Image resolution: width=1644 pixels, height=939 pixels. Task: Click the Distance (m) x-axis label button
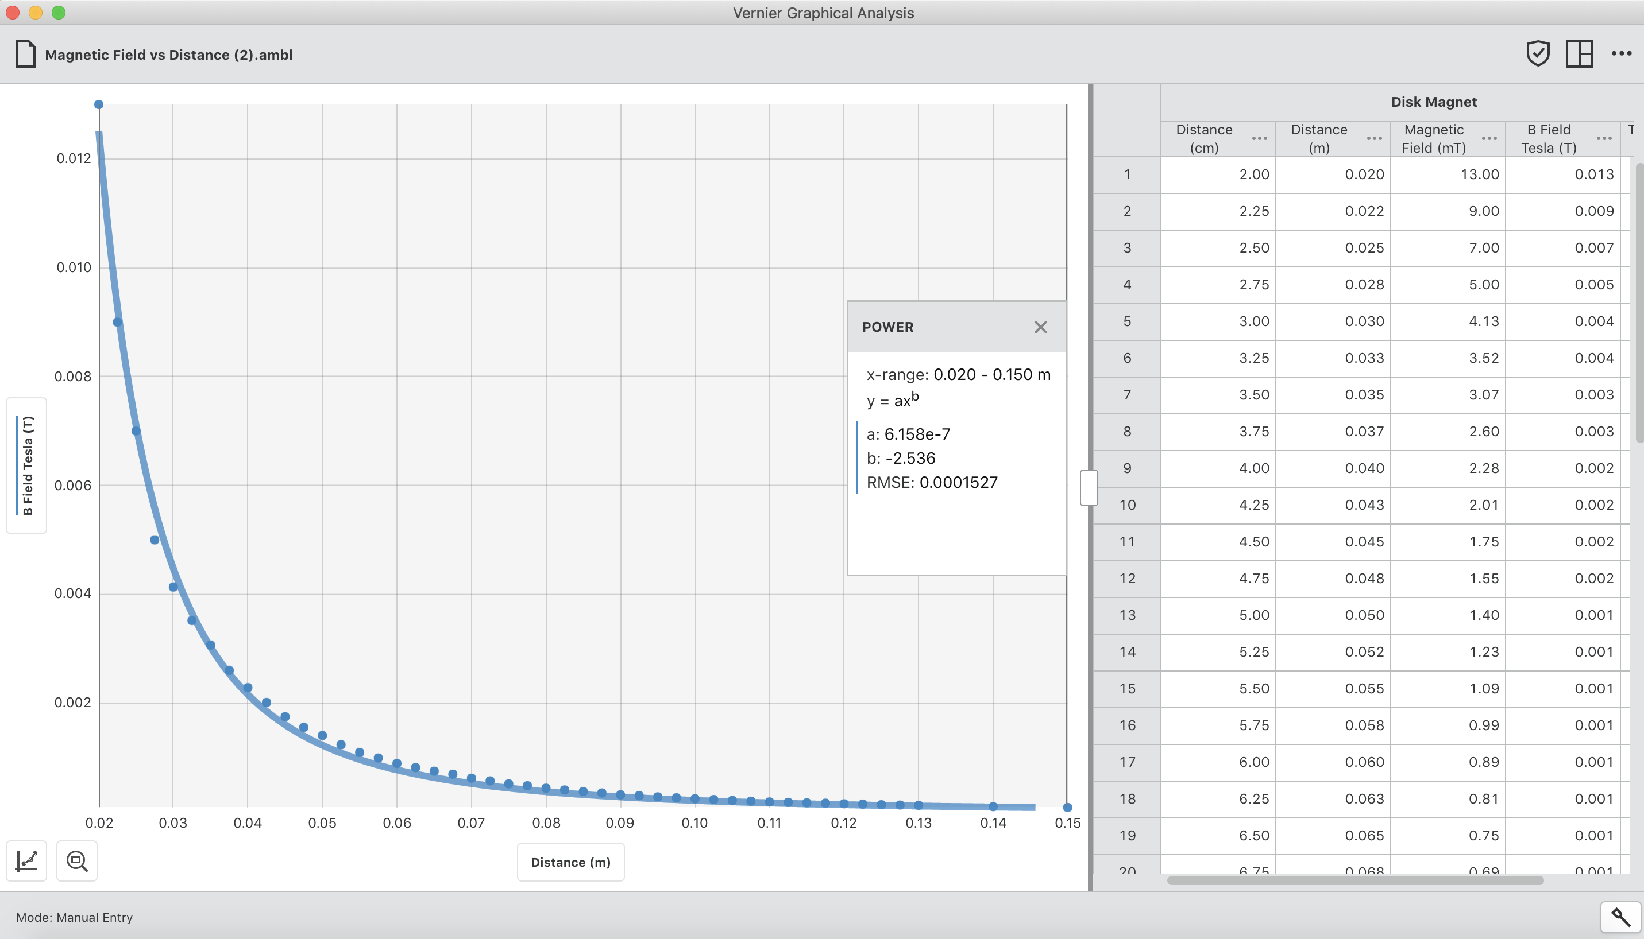click(570, 862)
